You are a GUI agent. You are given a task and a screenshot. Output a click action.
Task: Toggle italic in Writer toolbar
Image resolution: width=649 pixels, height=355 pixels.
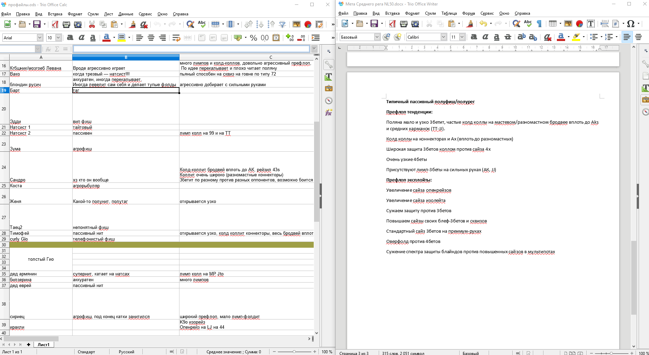pyautogui.click(x=485, y=37)
